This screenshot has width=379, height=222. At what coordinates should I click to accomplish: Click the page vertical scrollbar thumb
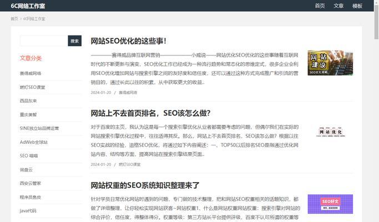376,22
